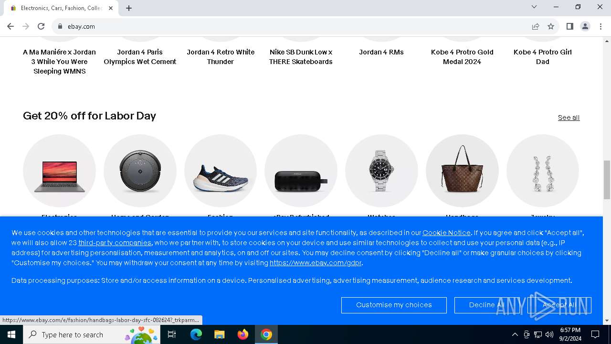The image size is (611, 344).
Task: Open Kobe 4 Protro Girl Dad link
Action: pos(543,57)
